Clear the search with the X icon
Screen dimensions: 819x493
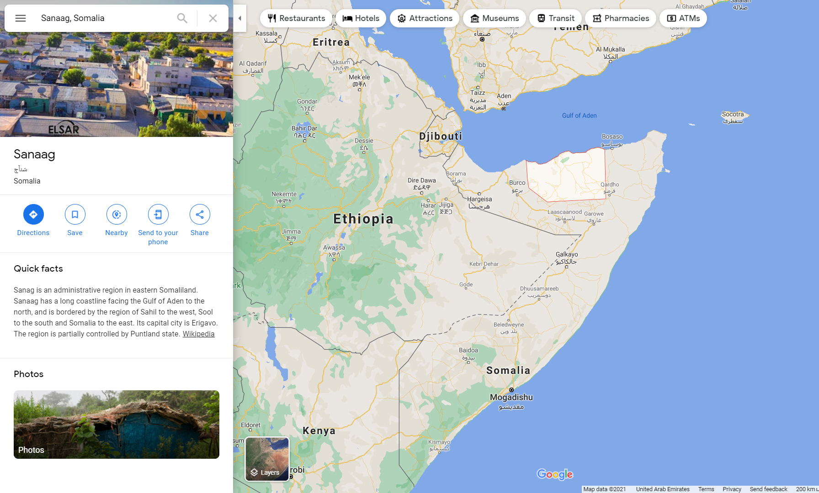tap(213, 18)
